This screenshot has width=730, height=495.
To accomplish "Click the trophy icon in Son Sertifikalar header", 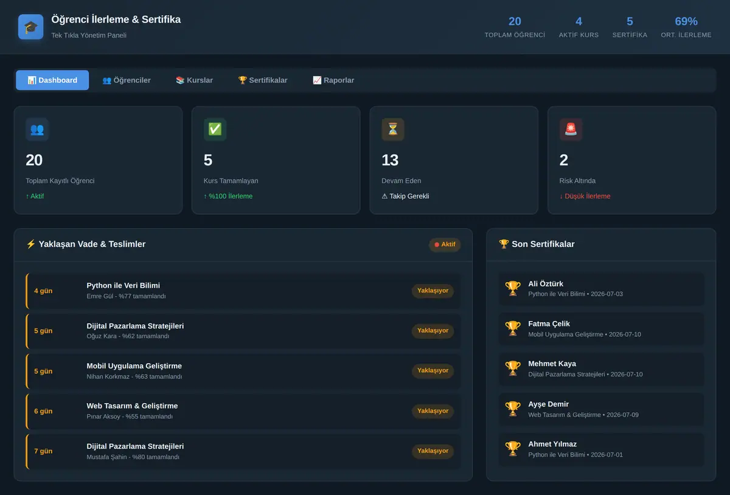I will 504,244.
